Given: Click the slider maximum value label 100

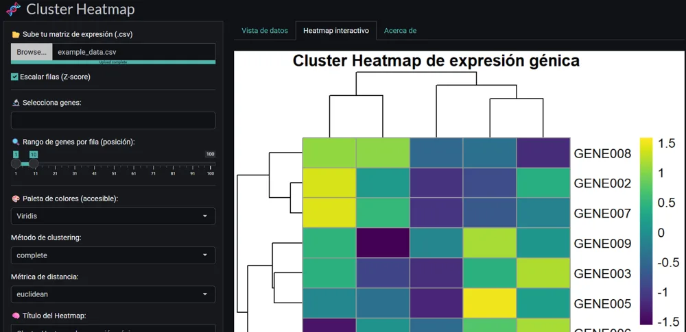Looking at the screenshot, I should (211, 154).
